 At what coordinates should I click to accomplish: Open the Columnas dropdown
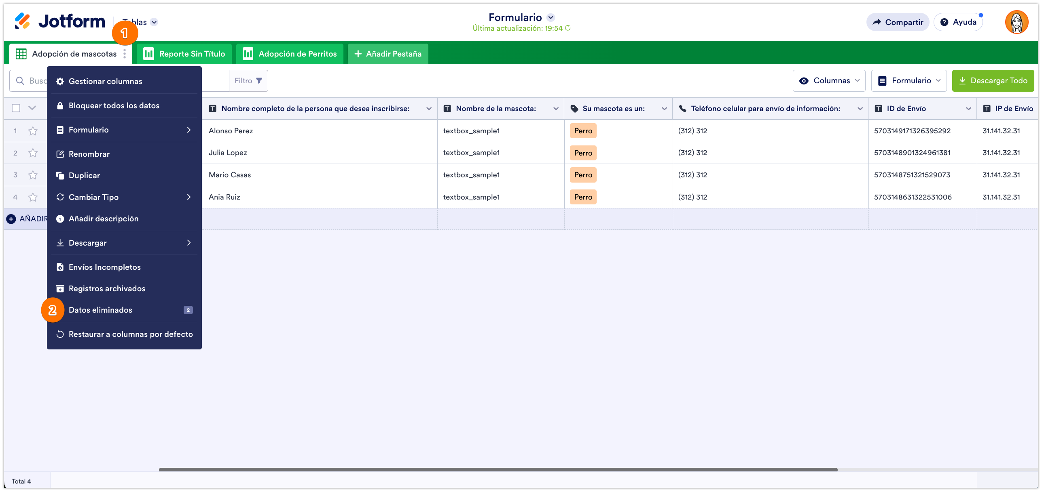(829, 80)
